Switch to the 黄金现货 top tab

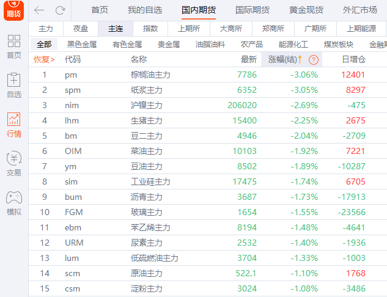click(306, 10)
